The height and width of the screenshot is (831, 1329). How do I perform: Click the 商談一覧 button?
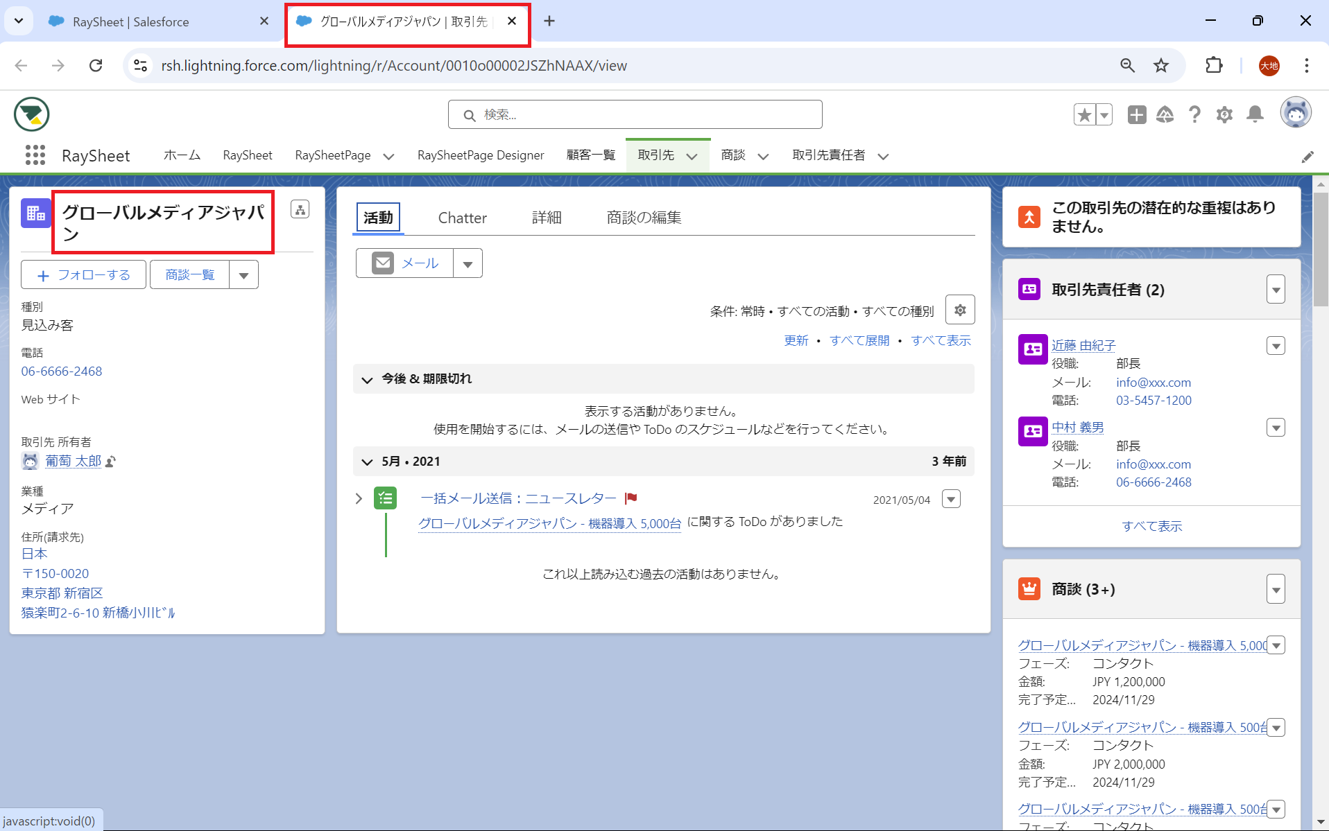click(190, 275)
